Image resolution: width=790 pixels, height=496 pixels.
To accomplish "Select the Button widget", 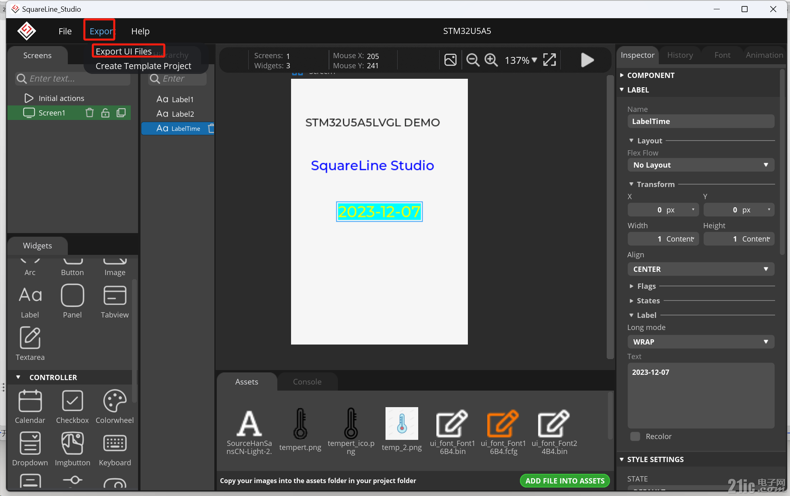I will point(72,267).
